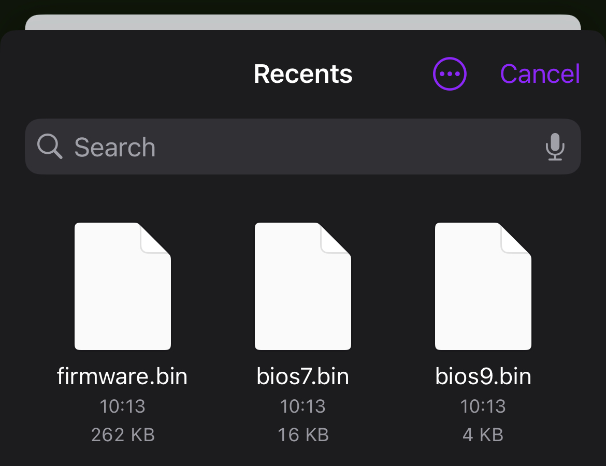Select the firmware.bin file icon
This screenshot has width=606, height=466.
pos(123,286)
